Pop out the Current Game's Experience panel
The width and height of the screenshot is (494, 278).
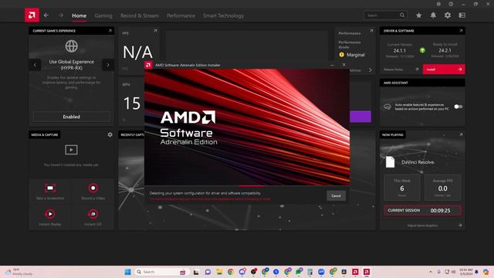110,31
